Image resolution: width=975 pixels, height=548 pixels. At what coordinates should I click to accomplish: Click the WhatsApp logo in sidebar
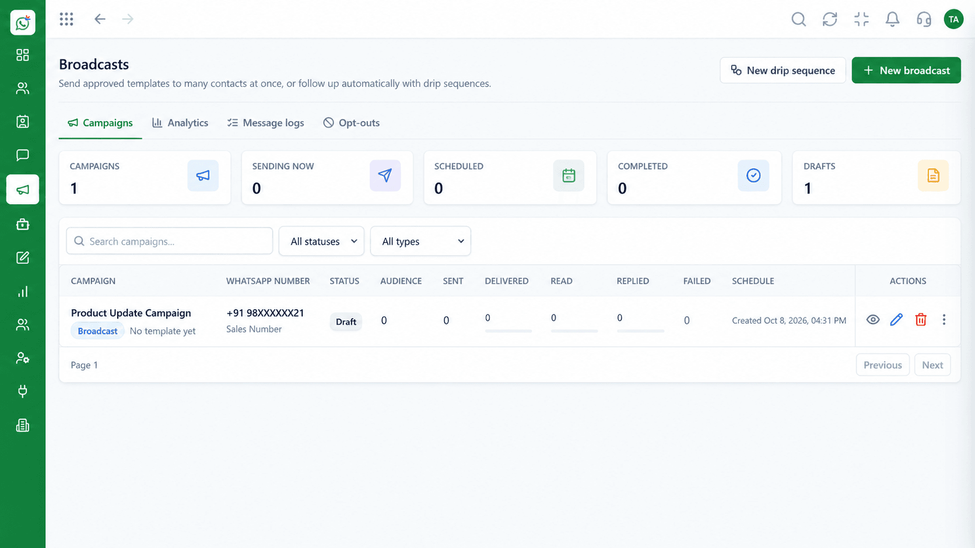click(23, 23)
